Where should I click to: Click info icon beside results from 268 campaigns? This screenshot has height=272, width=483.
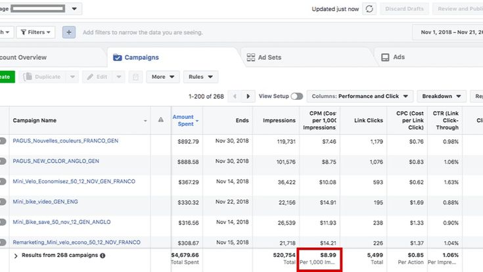(x=103, y=255)
